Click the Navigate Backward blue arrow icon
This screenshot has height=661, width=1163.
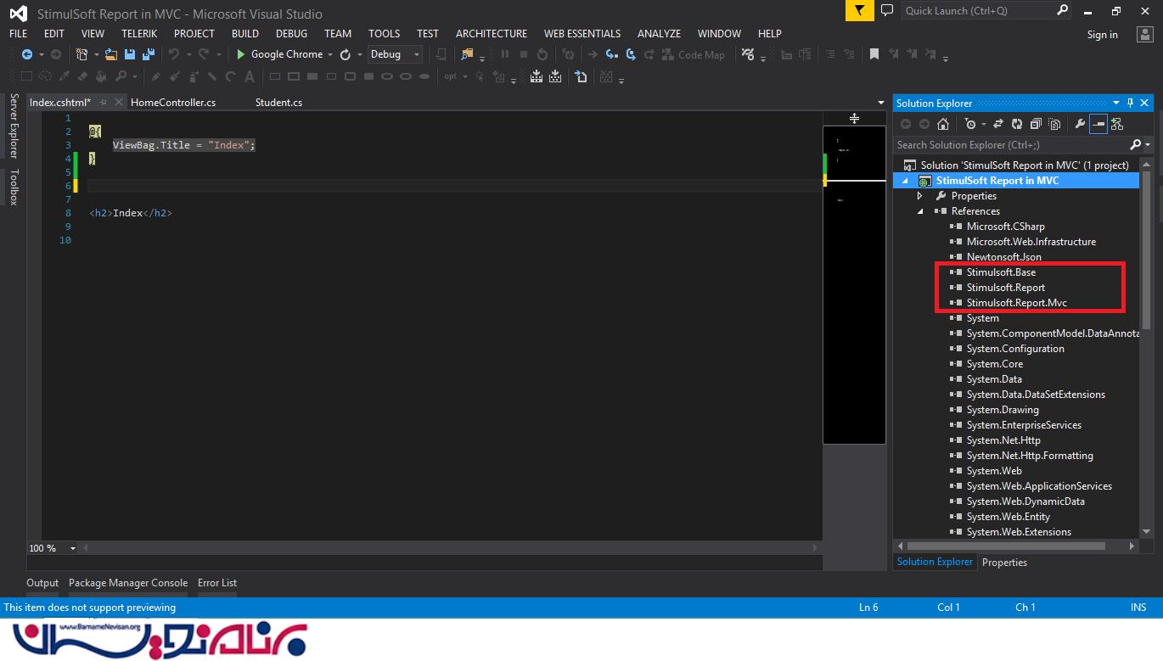(x=27, y=54)
